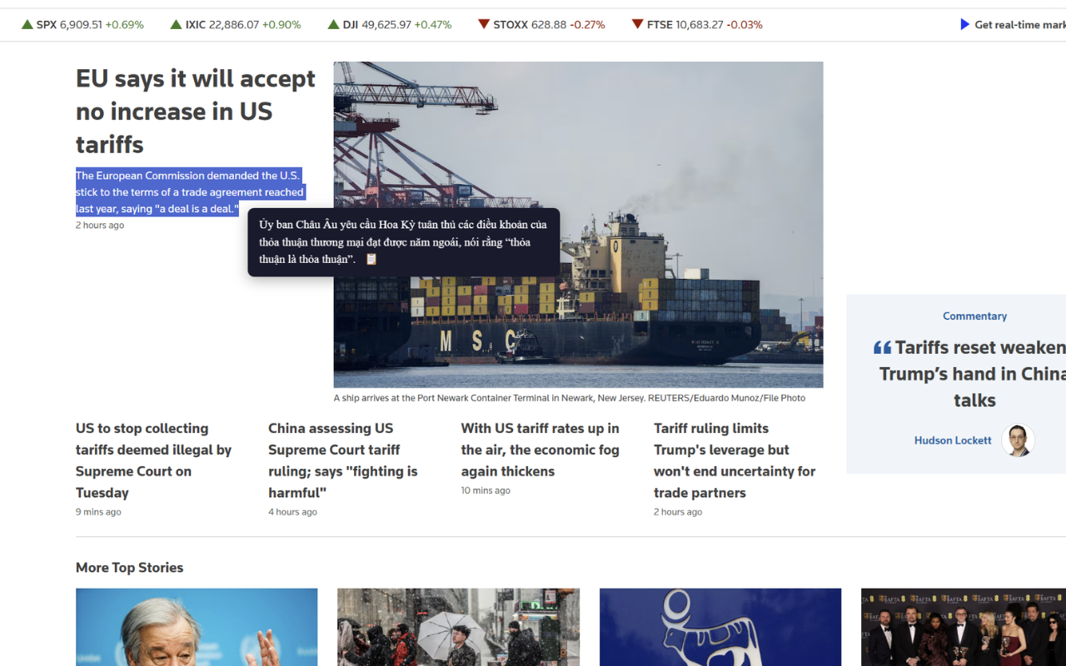
Task: Click the SPX green up-triangle indicator
Action: click(27, 25)
